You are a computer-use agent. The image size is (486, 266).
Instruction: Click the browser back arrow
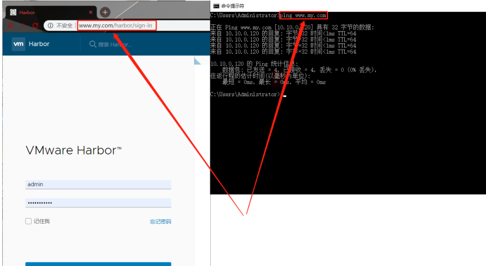click(11, 25)
